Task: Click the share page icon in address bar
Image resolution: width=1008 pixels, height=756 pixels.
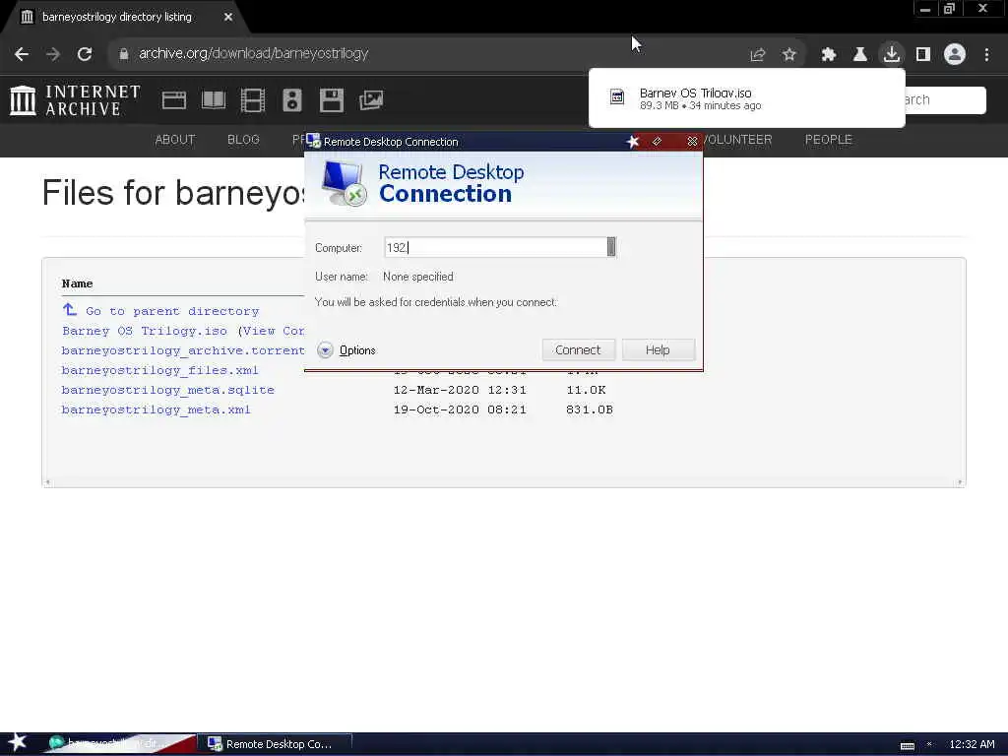Action: coord(757,55)
